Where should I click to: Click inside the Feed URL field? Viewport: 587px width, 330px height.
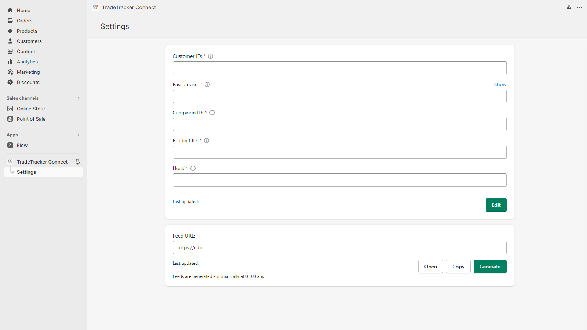pyautogui.click(x=339, y=247)
